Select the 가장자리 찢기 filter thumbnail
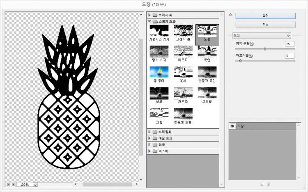Image resolution: width=308 pixels, height=192 pixels. coord(160,30)
